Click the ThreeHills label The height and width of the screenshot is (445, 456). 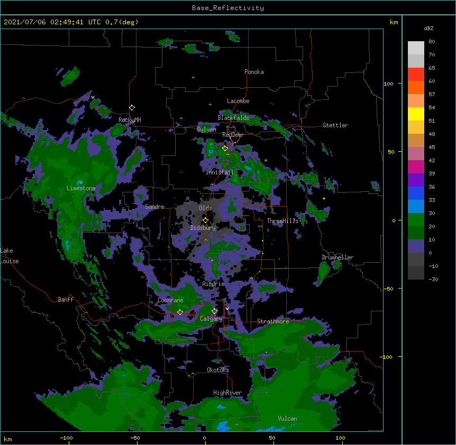(x=283, y=221)
